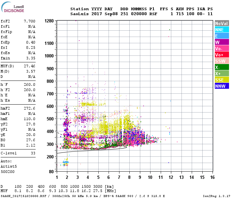231x198 pixels.
Task: Click the Ion2Png 1.3.17 version text
Action: coord(216,196)
